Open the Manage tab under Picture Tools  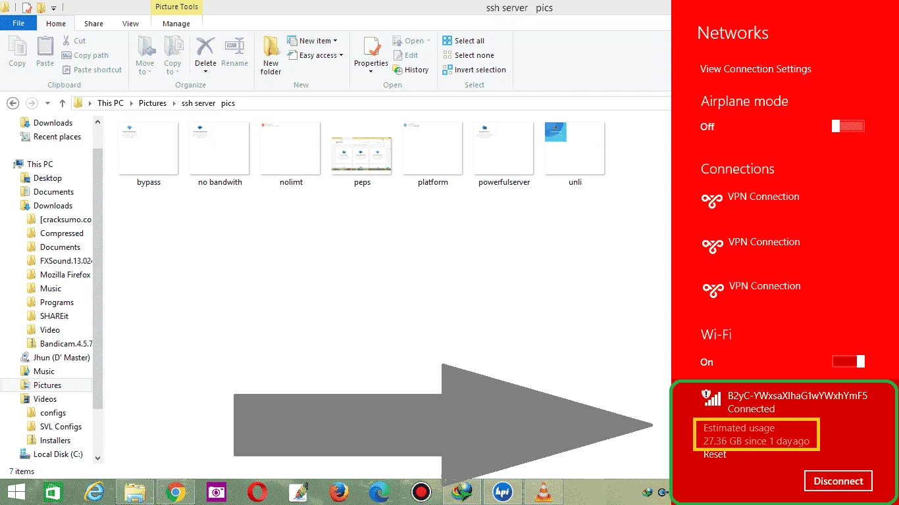(x=176, y=24)
